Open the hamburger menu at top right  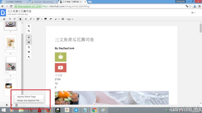[x=193, y=13]
